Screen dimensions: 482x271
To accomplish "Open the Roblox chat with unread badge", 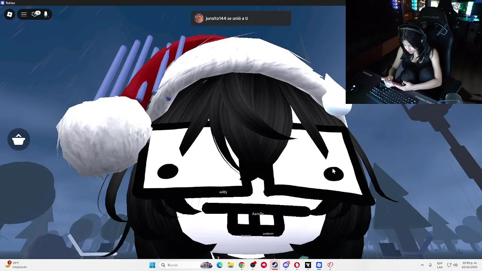I will (x=35, y=14).
